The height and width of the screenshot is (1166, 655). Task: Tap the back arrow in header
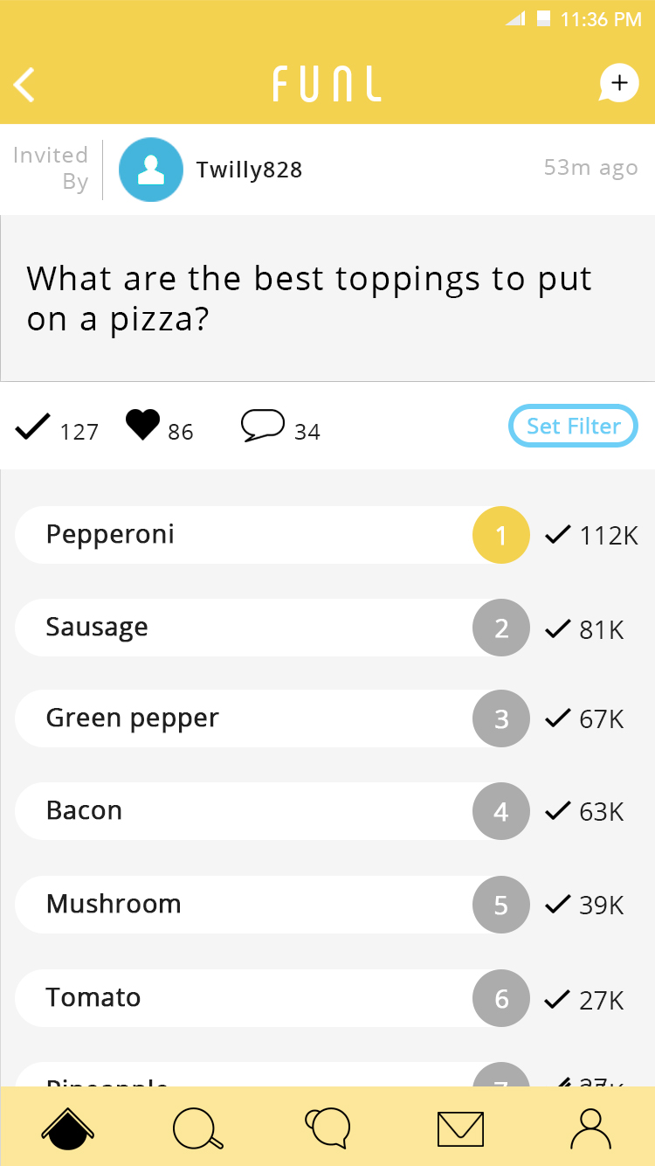click(24, 85)
